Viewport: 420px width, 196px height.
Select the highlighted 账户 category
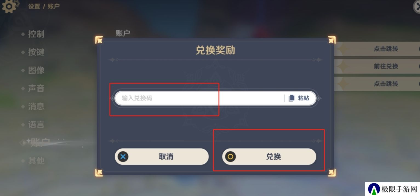click(40, 142)
